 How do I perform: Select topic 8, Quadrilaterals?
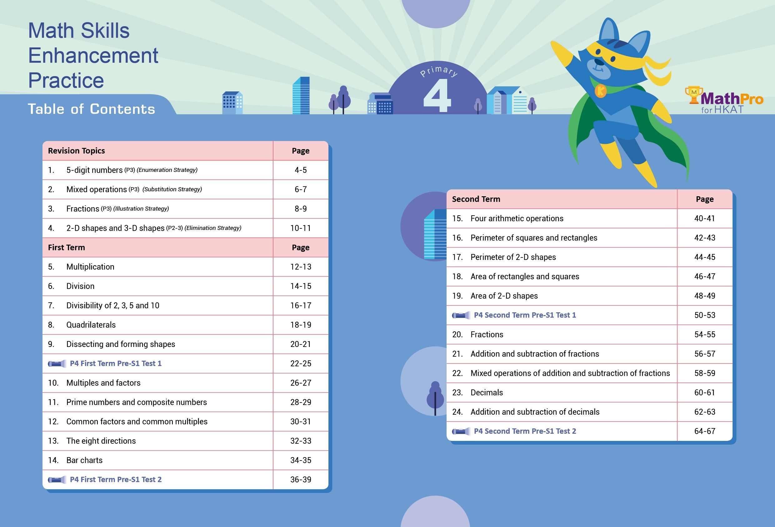click(158, 325)
